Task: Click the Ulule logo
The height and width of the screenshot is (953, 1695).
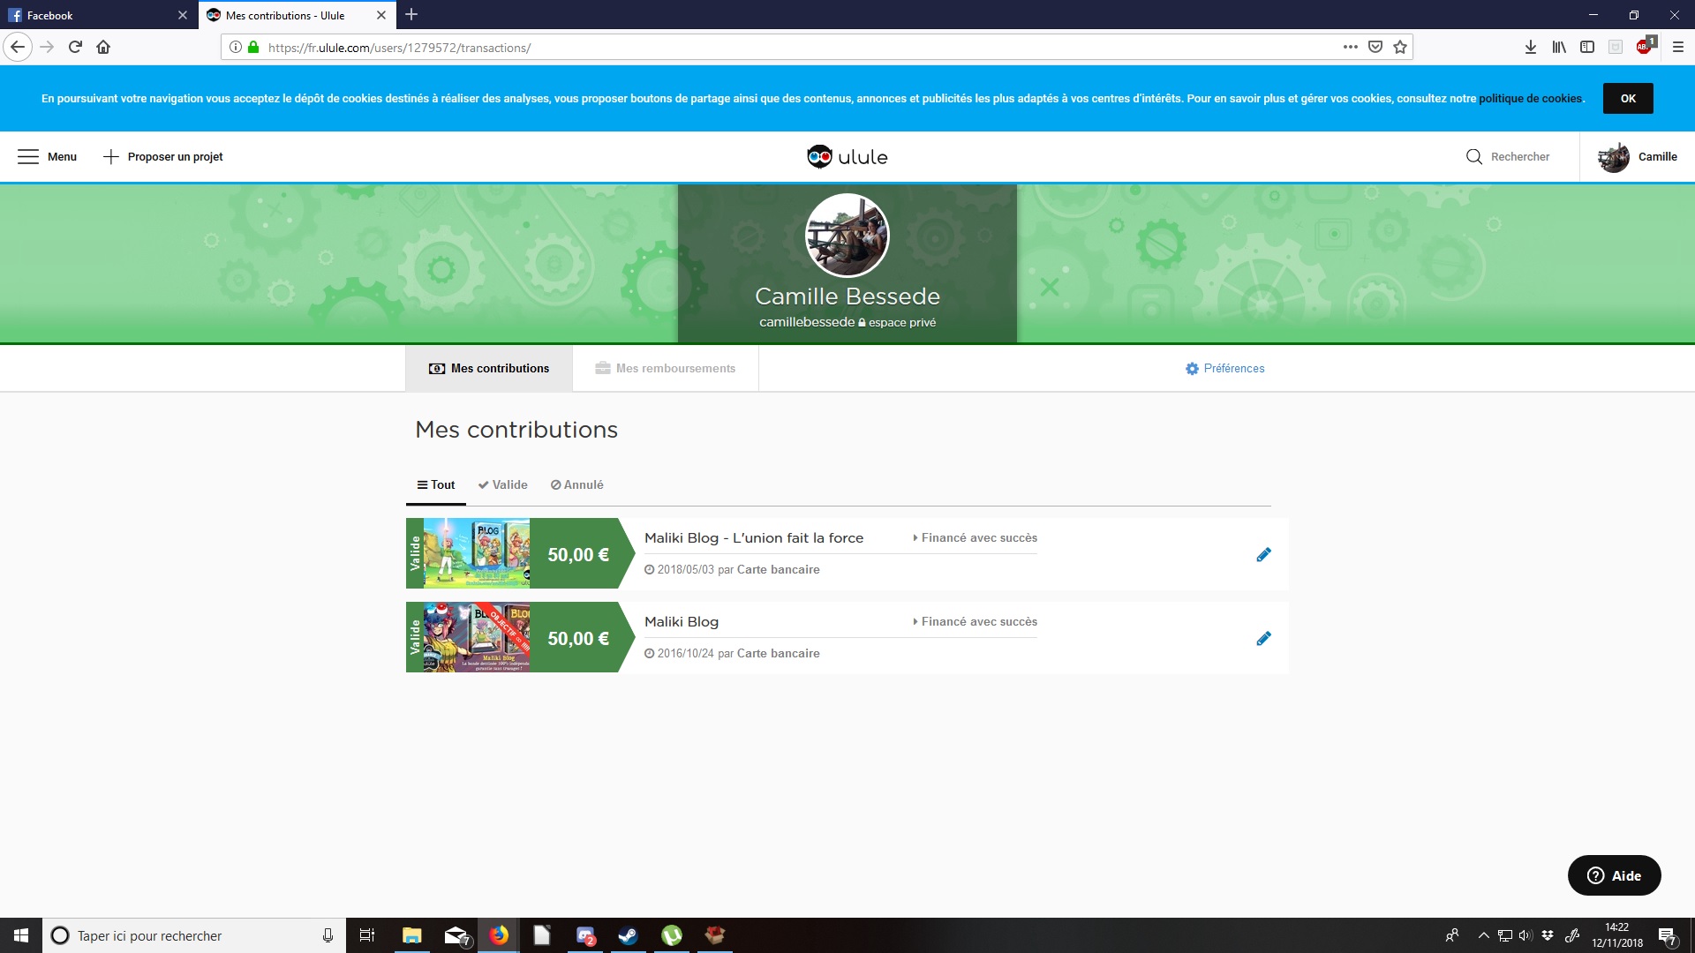Action: pyautogui.click(x=847, y=157)
